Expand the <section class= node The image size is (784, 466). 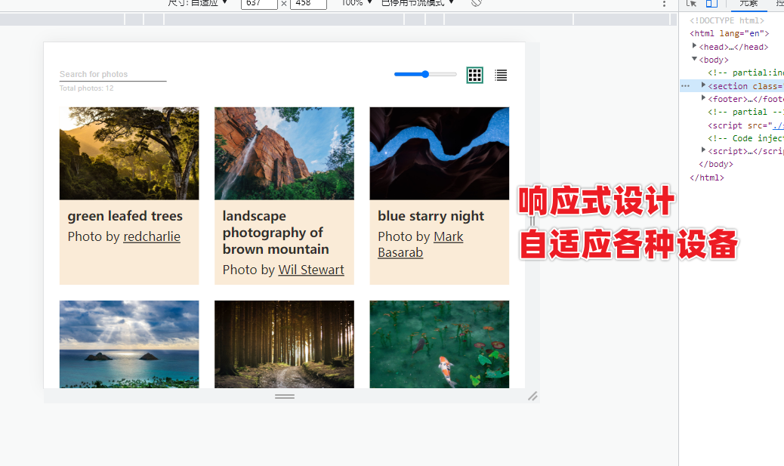click(x=703, y=85)
